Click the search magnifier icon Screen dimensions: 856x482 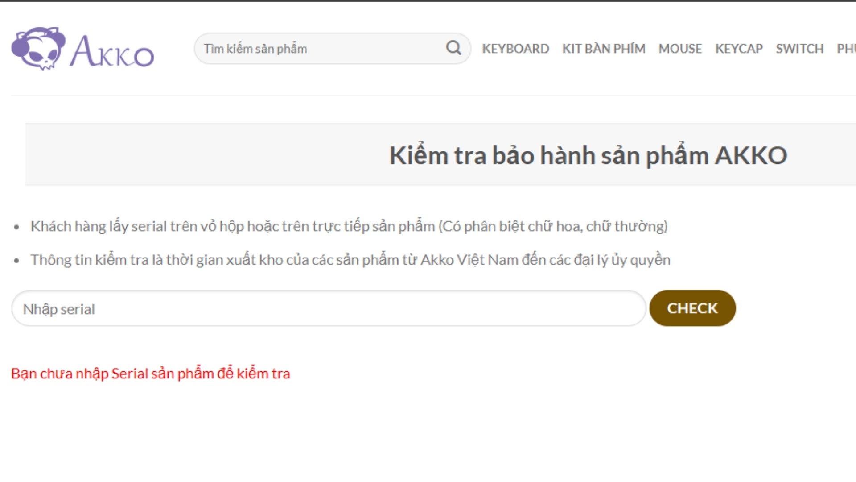[453, 48]
